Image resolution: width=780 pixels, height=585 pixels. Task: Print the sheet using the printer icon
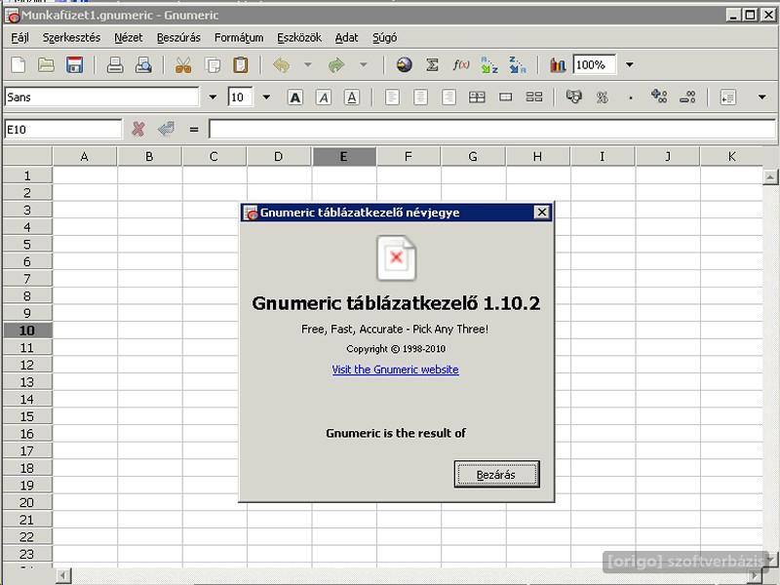click(115, 65)
